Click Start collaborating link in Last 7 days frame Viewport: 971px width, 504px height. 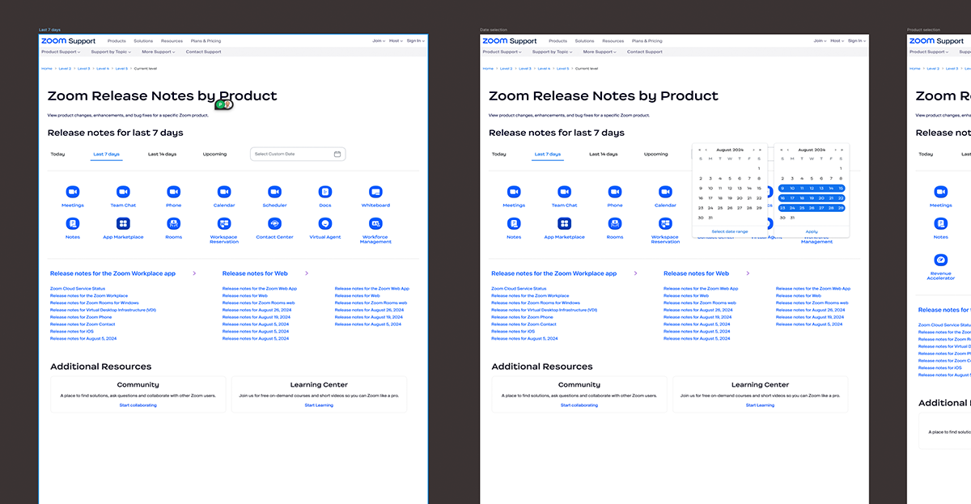pos(138,405)
